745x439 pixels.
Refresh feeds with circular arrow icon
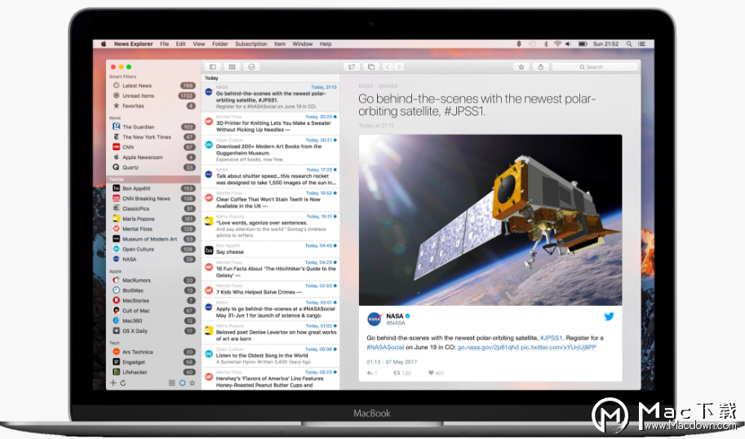pos(123,383)
